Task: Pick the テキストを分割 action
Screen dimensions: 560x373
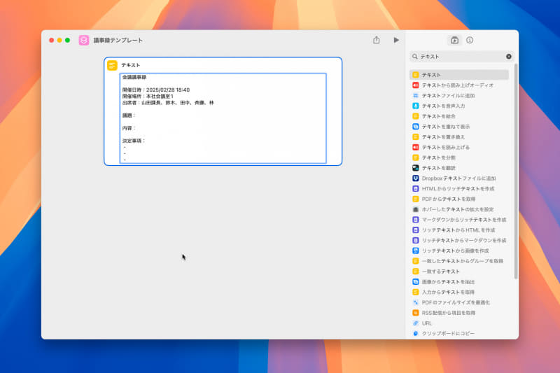Action: [459, 157]
